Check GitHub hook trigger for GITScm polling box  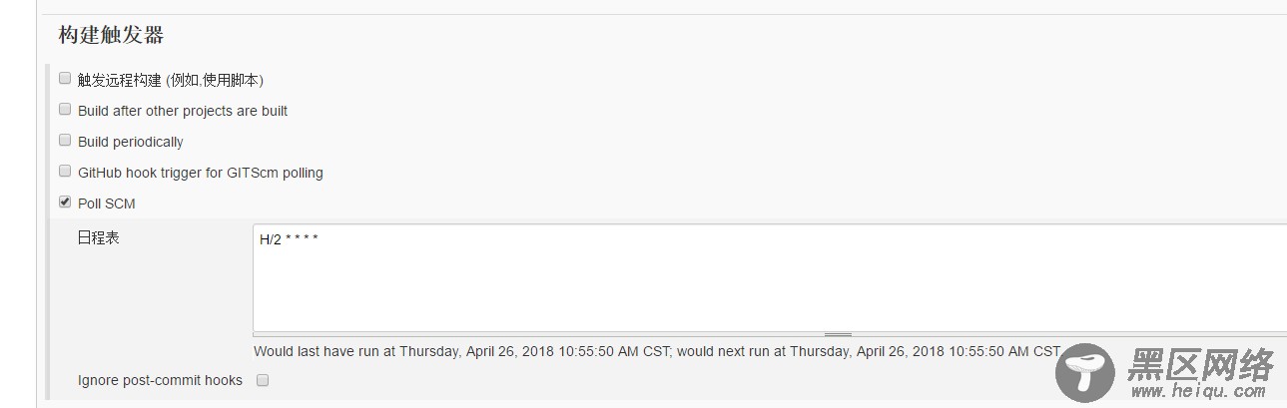point(65,172)
